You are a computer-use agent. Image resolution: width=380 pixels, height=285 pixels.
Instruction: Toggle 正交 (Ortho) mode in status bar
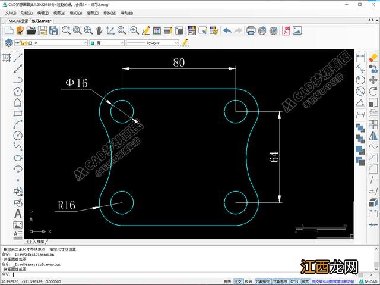coord(238,281)
